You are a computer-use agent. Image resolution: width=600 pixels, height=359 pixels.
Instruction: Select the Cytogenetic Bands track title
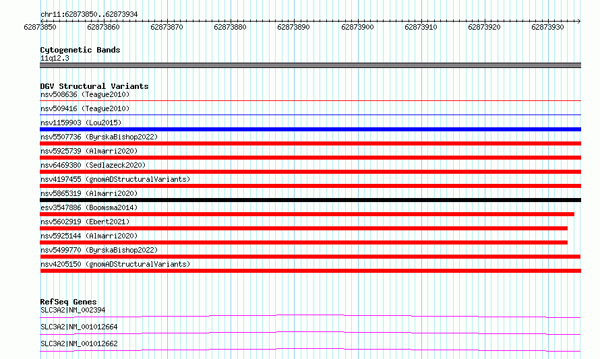coord(80,50)
